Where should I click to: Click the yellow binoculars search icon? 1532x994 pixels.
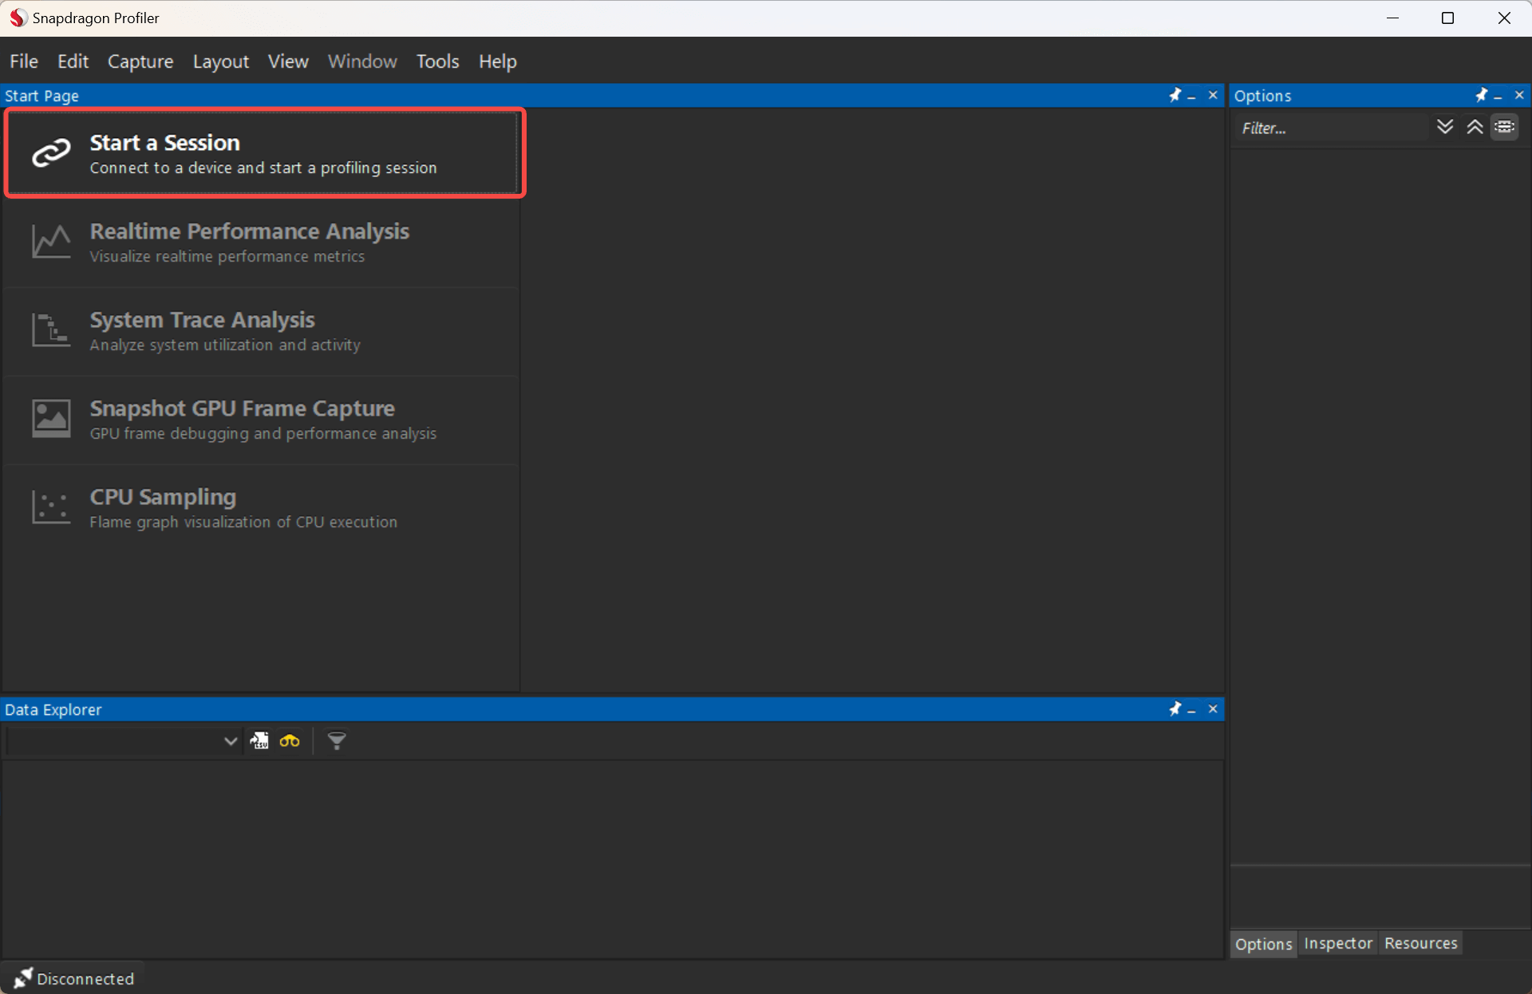pyautogui.click(x=290, y=741)
